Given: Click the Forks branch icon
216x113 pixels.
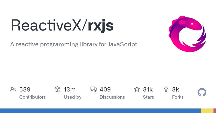Looking at the screenshot, I should (x=166, y=89).
